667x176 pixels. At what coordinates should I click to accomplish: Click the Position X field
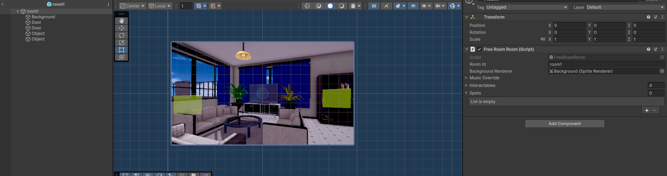click(570, 25)
